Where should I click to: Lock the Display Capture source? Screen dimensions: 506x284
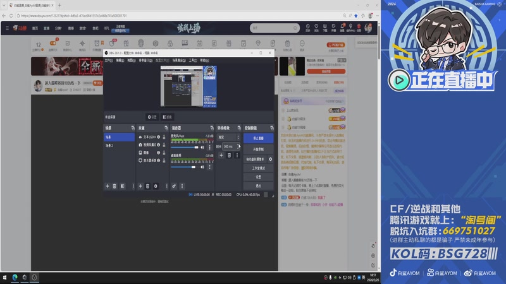pos(164,160)
